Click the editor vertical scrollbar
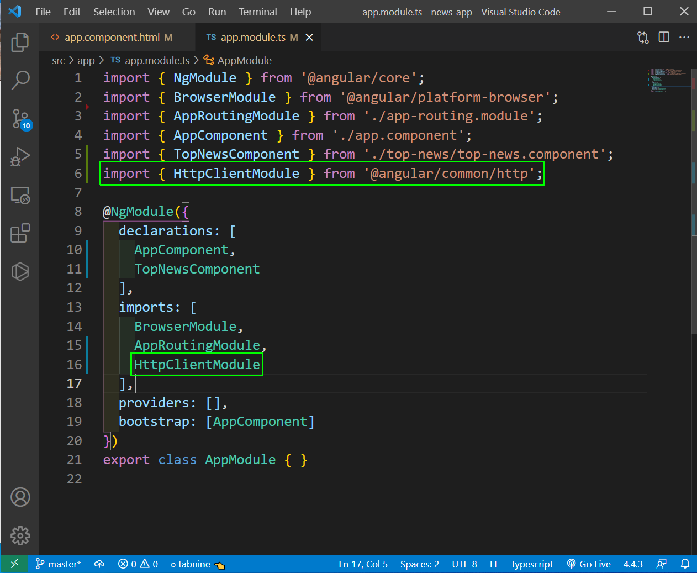This screenshot has width=697, height=573. [694, 201]
